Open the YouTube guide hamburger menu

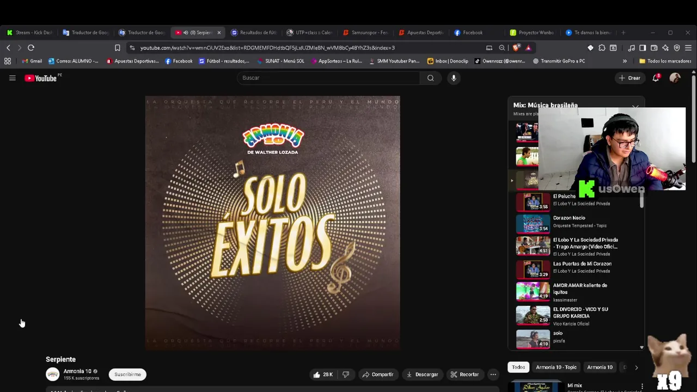pyautogui.click(x=12, y=78)
